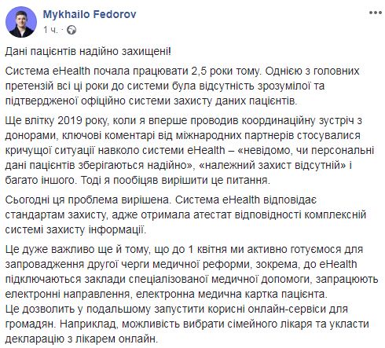Viewport: 385px width, 348px height.
Task: Click the paragraph starting 'Система eHealth почала працювати'
Action: click(182, 86)
